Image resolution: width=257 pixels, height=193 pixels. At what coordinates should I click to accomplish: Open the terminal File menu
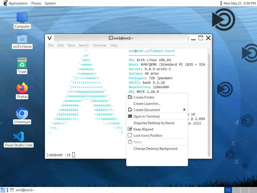coord(51,45)
